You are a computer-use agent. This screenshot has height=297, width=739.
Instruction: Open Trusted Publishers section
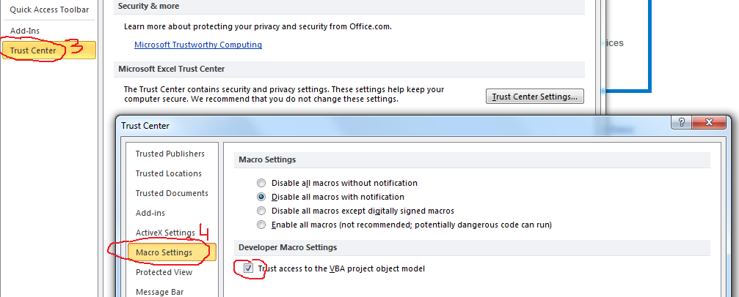[x=170, y=154]
